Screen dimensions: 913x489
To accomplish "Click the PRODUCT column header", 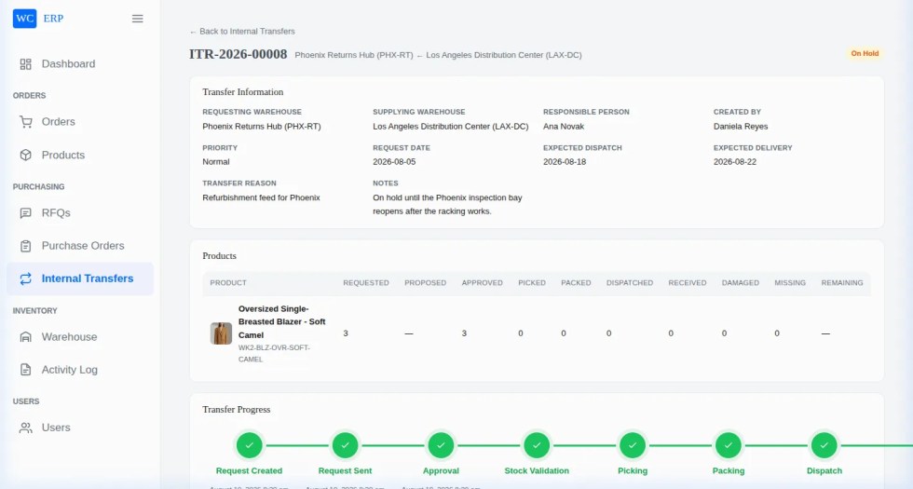I will [x=228, y=283].
